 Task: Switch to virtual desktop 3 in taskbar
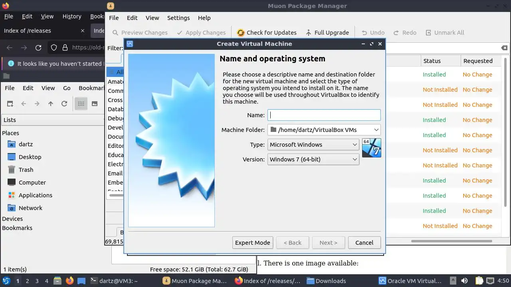(37, 281)
